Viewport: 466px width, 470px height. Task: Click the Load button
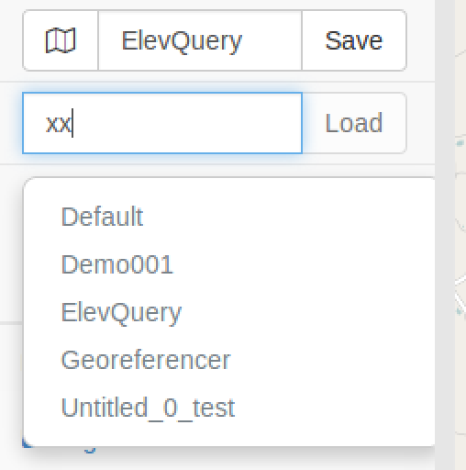pyautogui.click(x=354, y=123)
